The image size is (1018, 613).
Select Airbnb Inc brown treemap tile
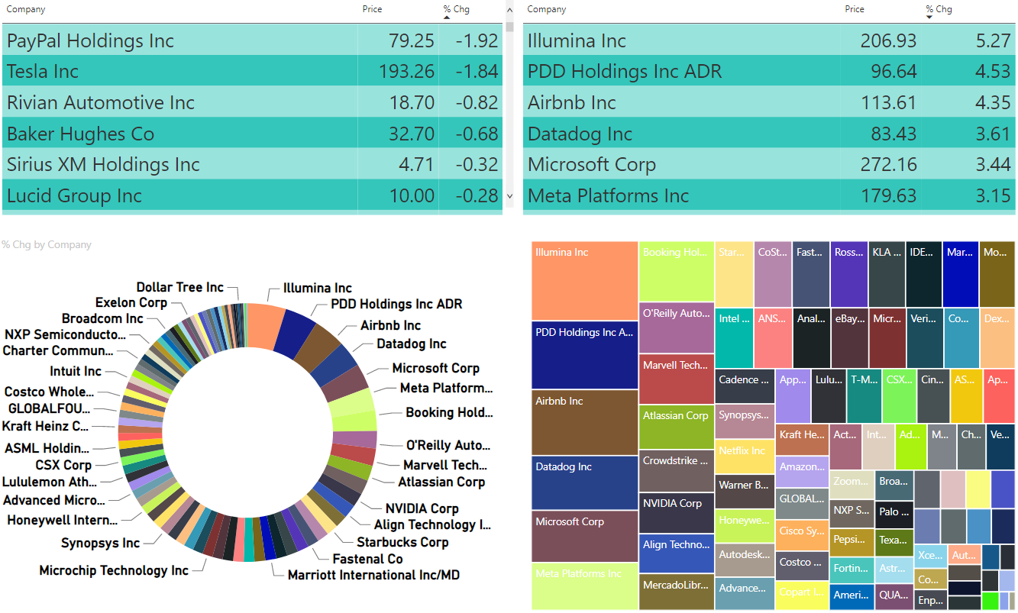pyautogui.click(x=585, y=423)
